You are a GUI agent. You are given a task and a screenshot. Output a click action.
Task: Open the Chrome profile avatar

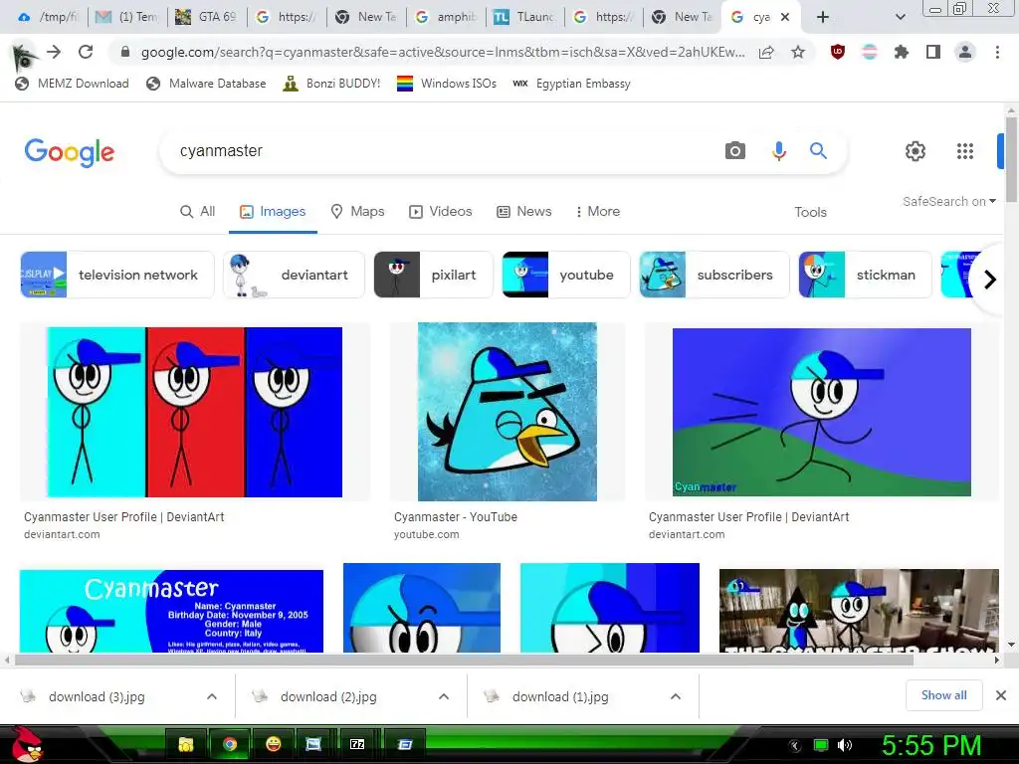pos(965,52)
